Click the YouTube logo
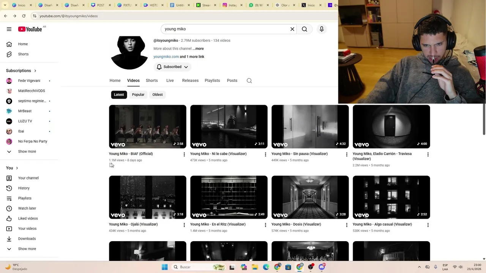This screenshot has height=273, width=486. [30, 29]
